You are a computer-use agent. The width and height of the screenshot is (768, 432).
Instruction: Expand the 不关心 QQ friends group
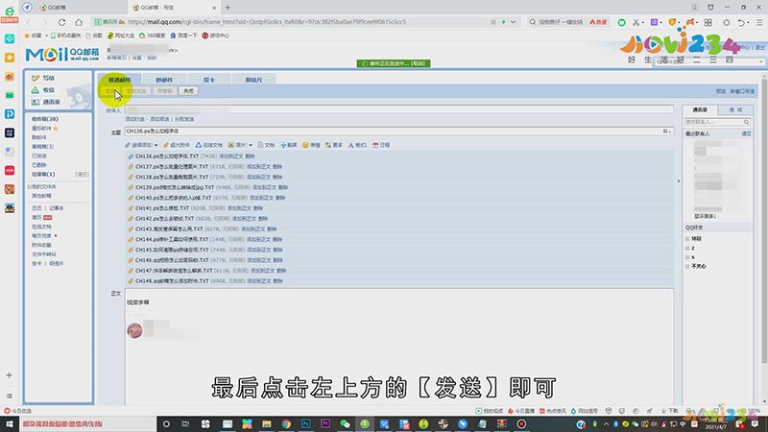tap(687, 267)
